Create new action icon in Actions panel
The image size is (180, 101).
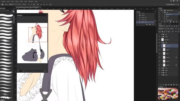click(174, 22)
